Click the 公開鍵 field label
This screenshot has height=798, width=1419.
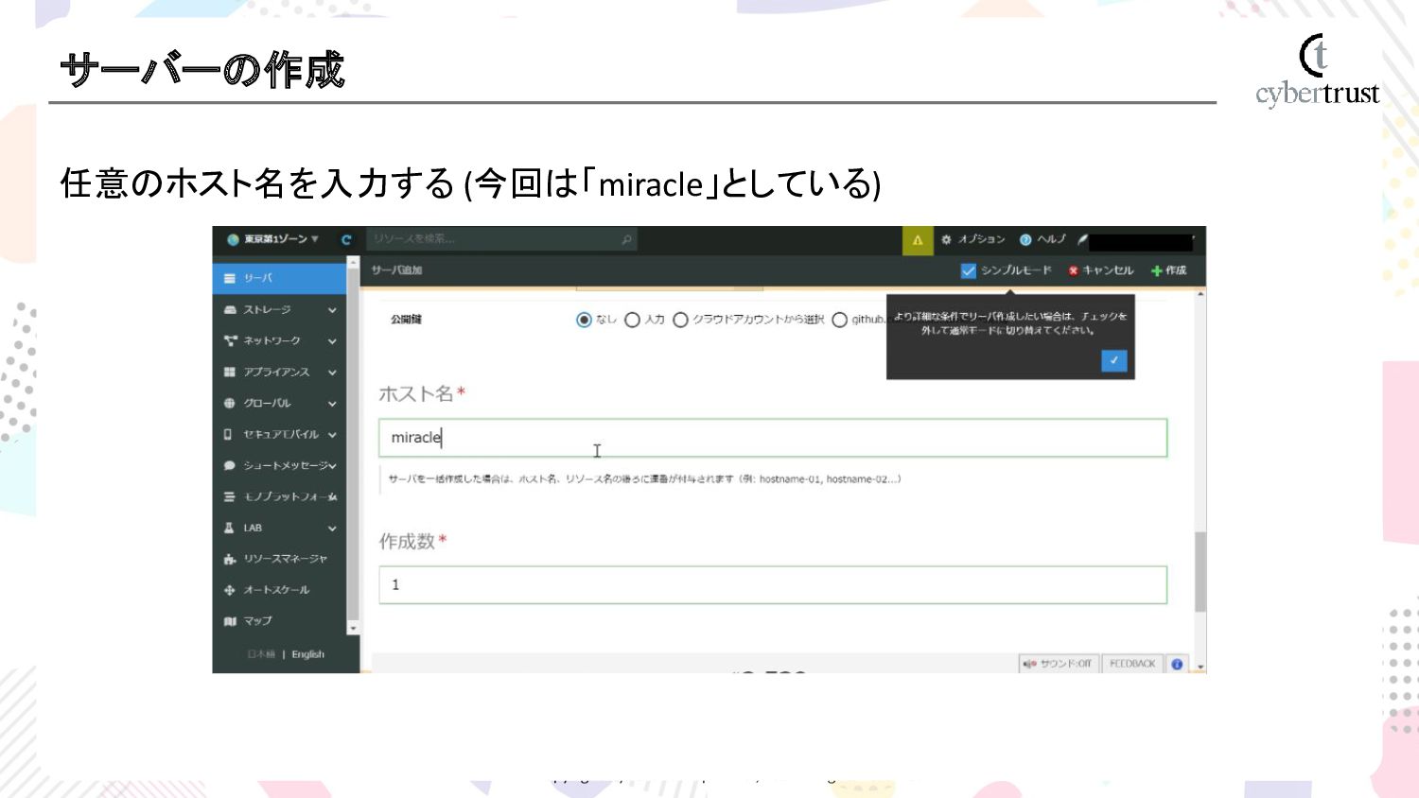pos(406,320)
